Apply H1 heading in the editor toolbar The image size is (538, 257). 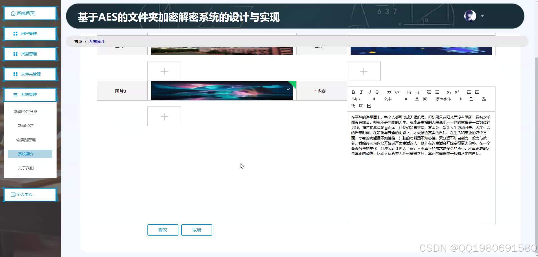pyautogui.click(x=409, y=92)
